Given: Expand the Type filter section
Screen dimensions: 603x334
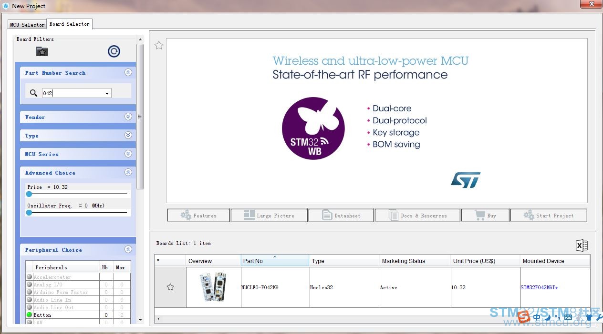Looking at the screenshot, I should pyautogui.click(x=128, y=135).
